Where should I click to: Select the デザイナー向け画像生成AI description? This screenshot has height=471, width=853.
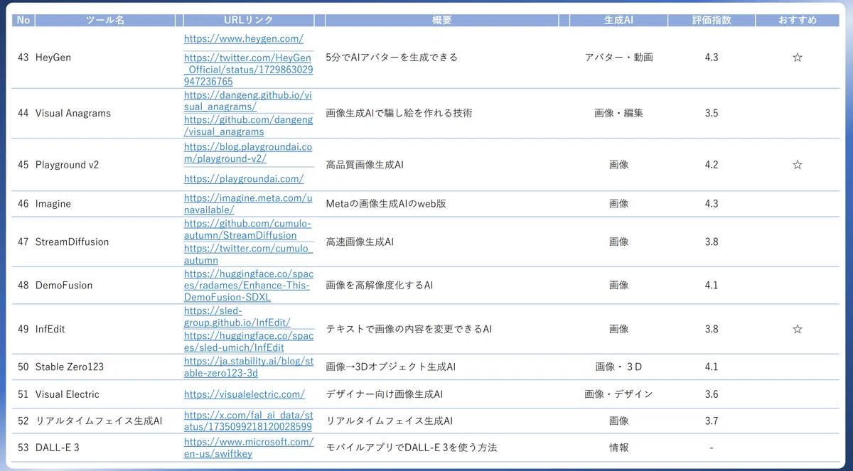[385, 394]
